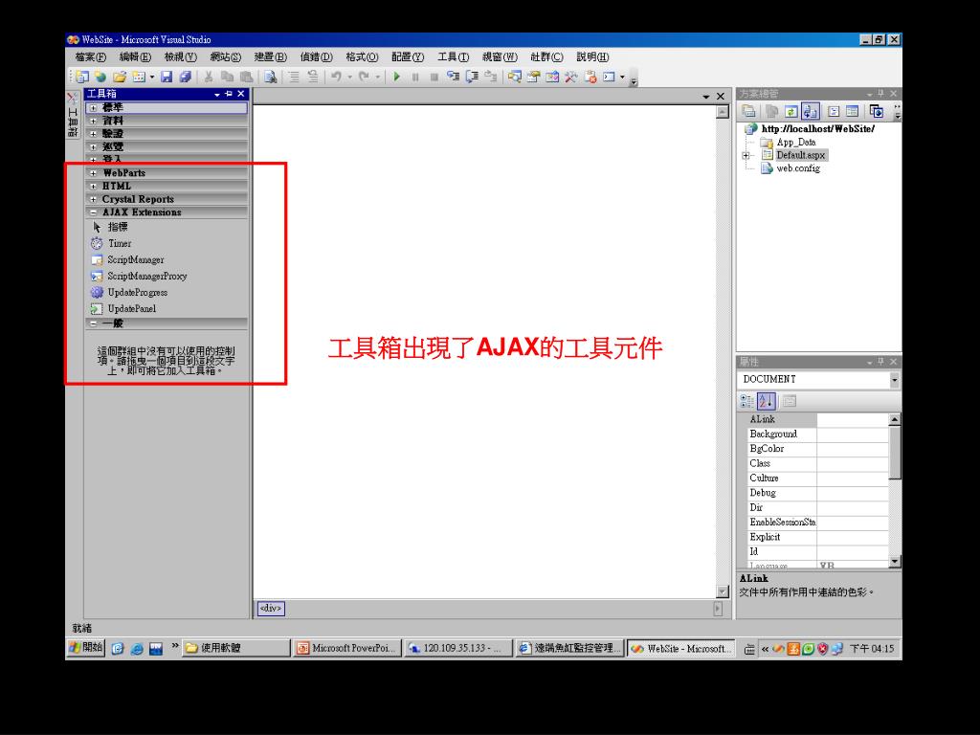Screen dimensions: 980x735
Task: Click the Find in Files icon
Action: pyautogui.click(x=270, y=77)
